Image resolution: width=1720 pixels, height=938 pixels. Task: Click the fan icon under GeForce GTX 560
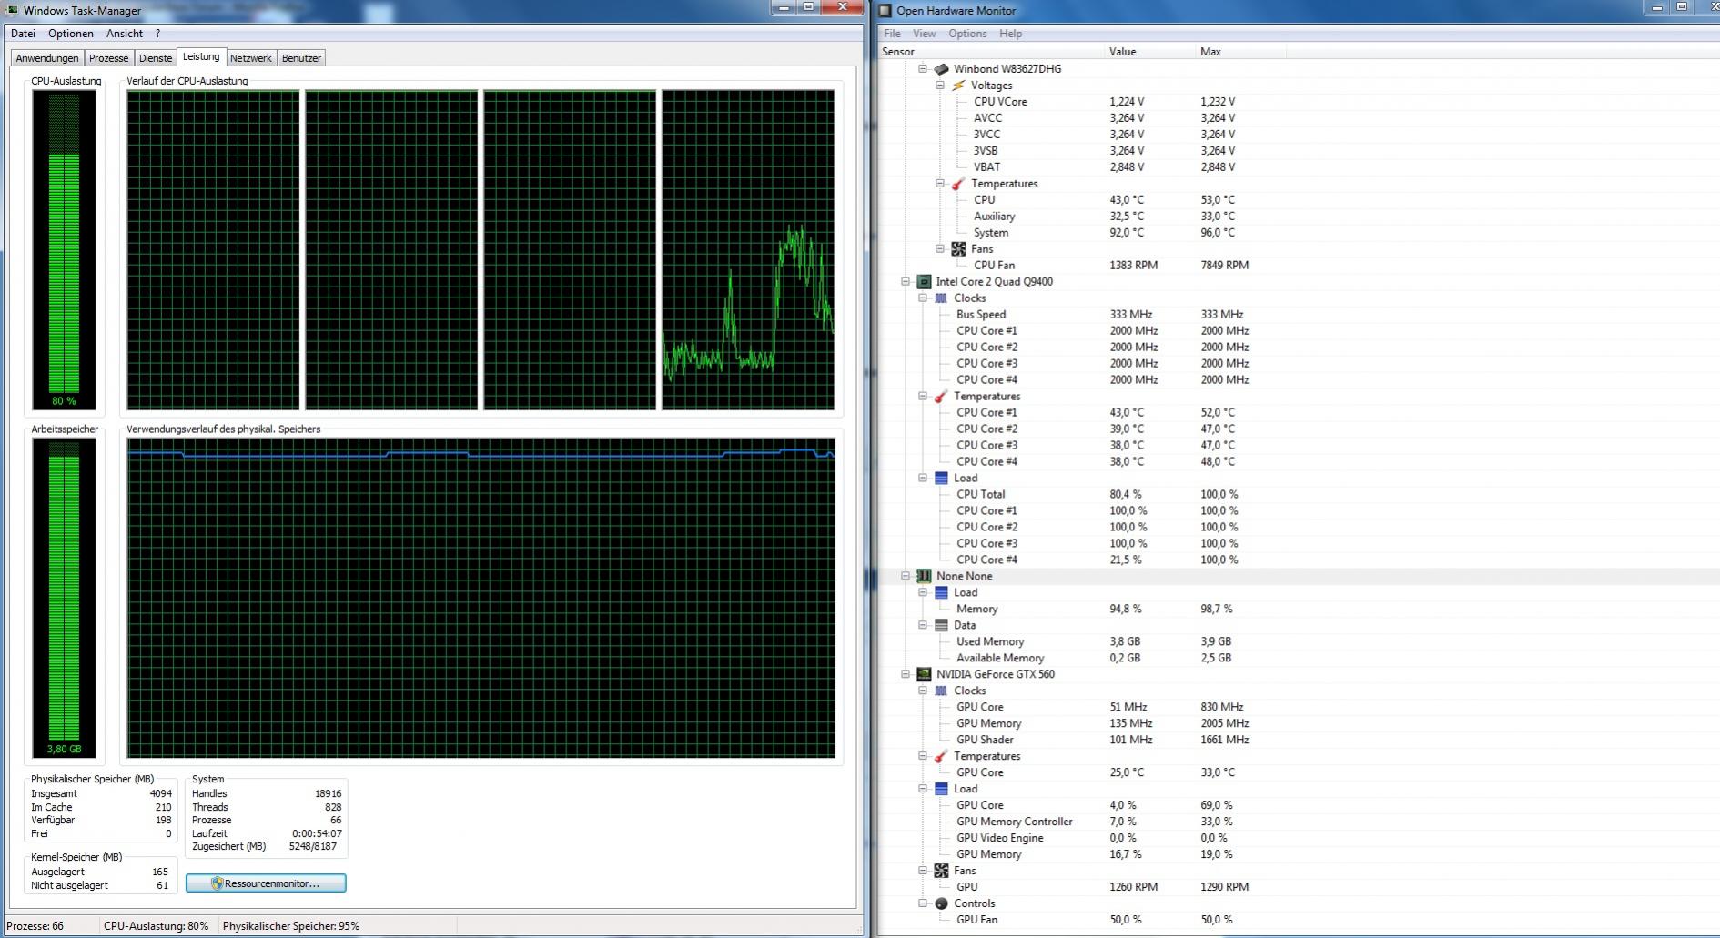click(x=941, y=872)
